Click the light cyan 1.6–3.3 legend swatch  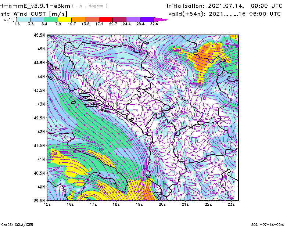(x=24, y=19)
